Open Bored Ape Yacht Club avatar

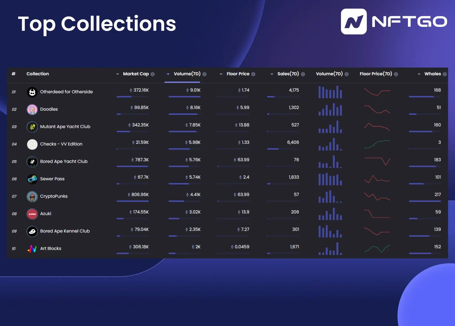tap(32, 161)
